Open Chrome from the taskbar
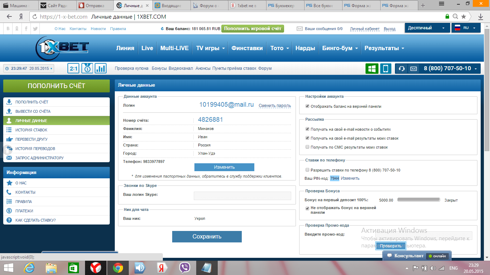 tap(118, 268)
